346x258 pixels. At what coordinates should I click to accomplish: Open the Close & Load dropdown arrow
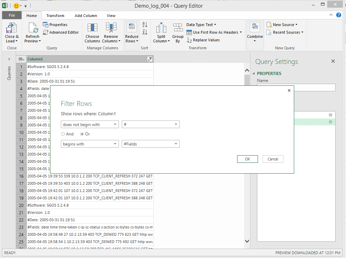coord(17,41)
